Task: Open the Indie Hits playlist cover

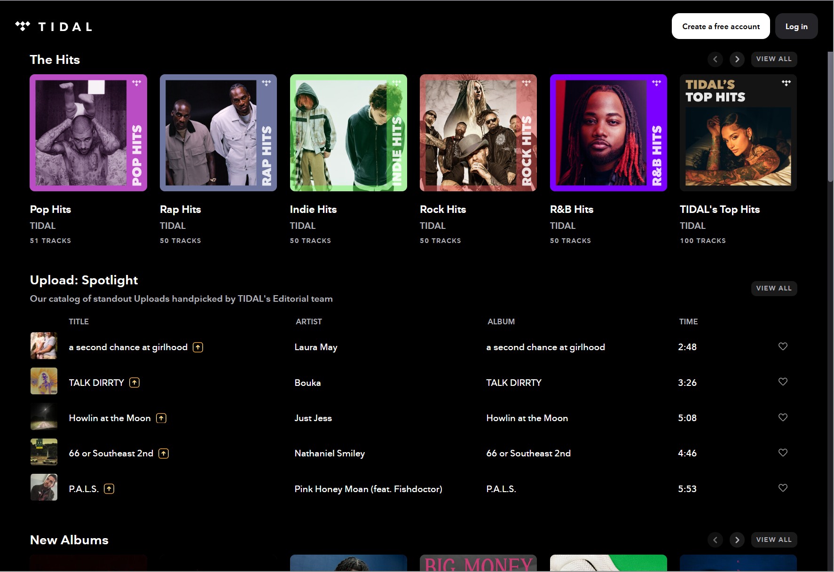Action: pyautogui.click(x=348, y=133)
